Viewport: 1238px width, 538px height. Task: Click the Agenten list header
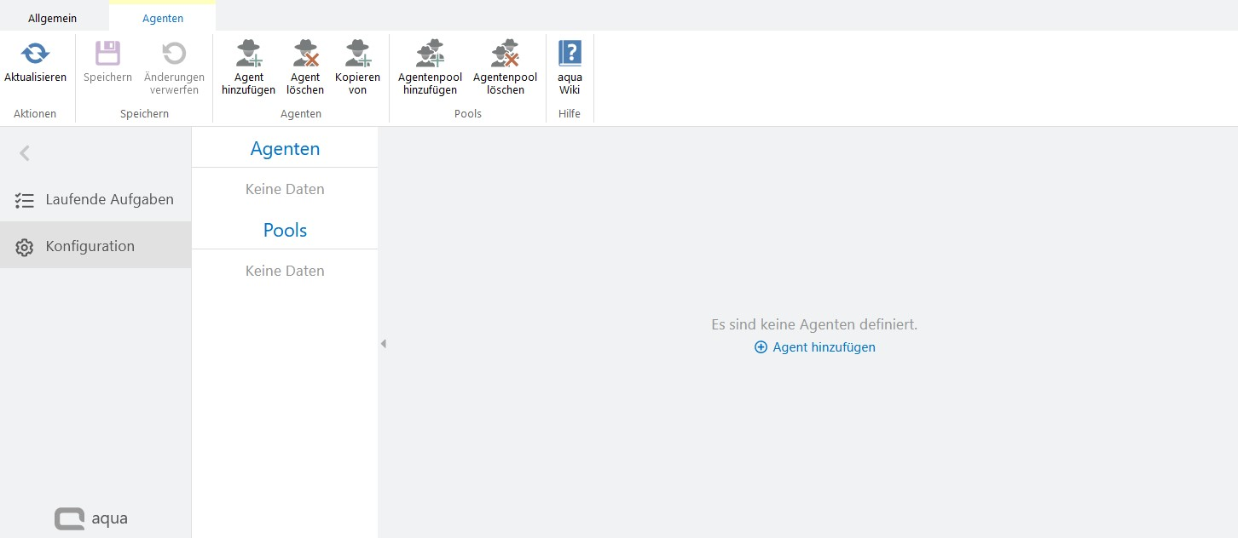[285, 149]
